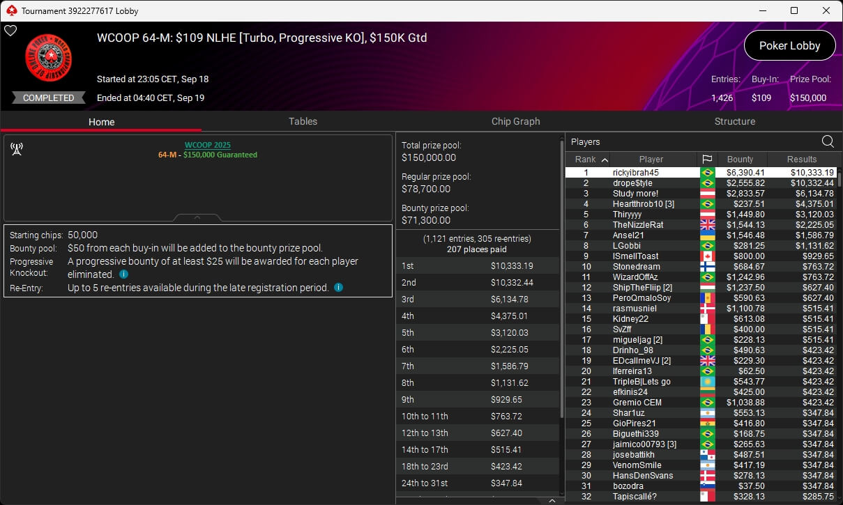Viewport: 843px width, 505px height.
Task: Click the flag column header icon
Action: [x=708, y=160]
